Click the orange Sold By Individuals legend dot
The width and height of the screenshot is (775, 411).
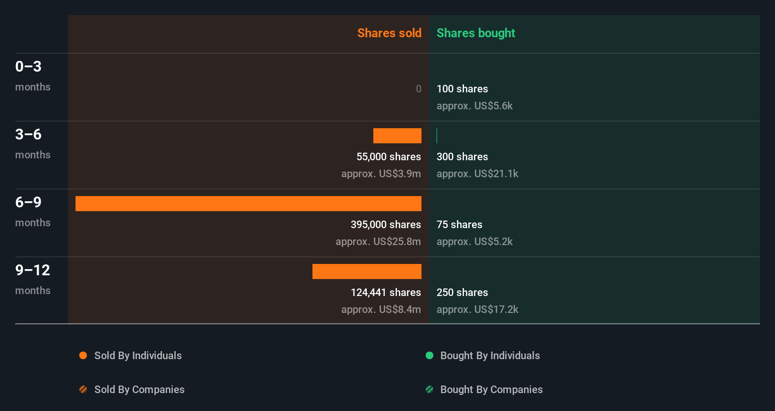coord(83,355)
